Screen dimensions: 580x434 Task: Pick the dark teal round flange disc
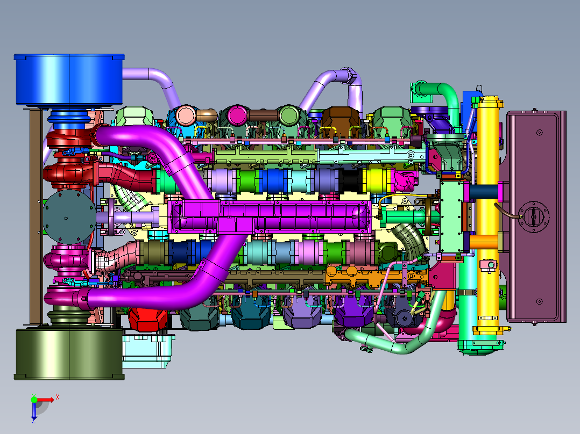point(69,217)
